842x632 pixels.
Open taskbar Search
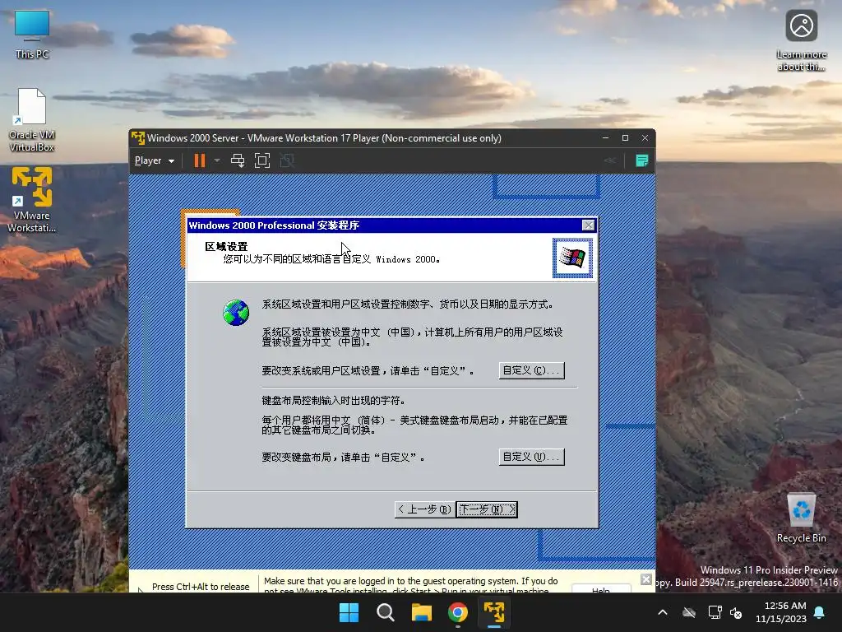pyautogui.click(x=386, y=612)
